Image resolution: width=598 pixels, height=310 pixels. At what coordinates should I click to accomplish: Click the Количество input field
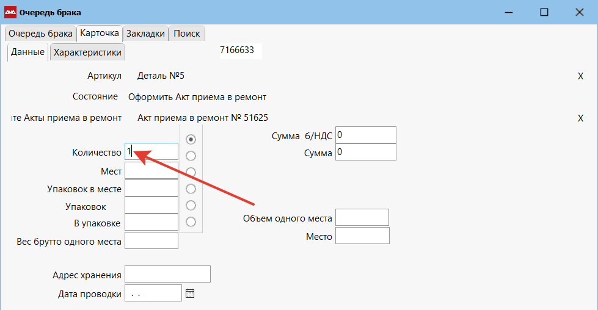click(153, 151)
